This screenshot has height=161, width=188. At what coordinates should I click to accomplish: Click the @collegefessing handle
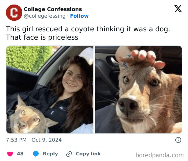45,16
